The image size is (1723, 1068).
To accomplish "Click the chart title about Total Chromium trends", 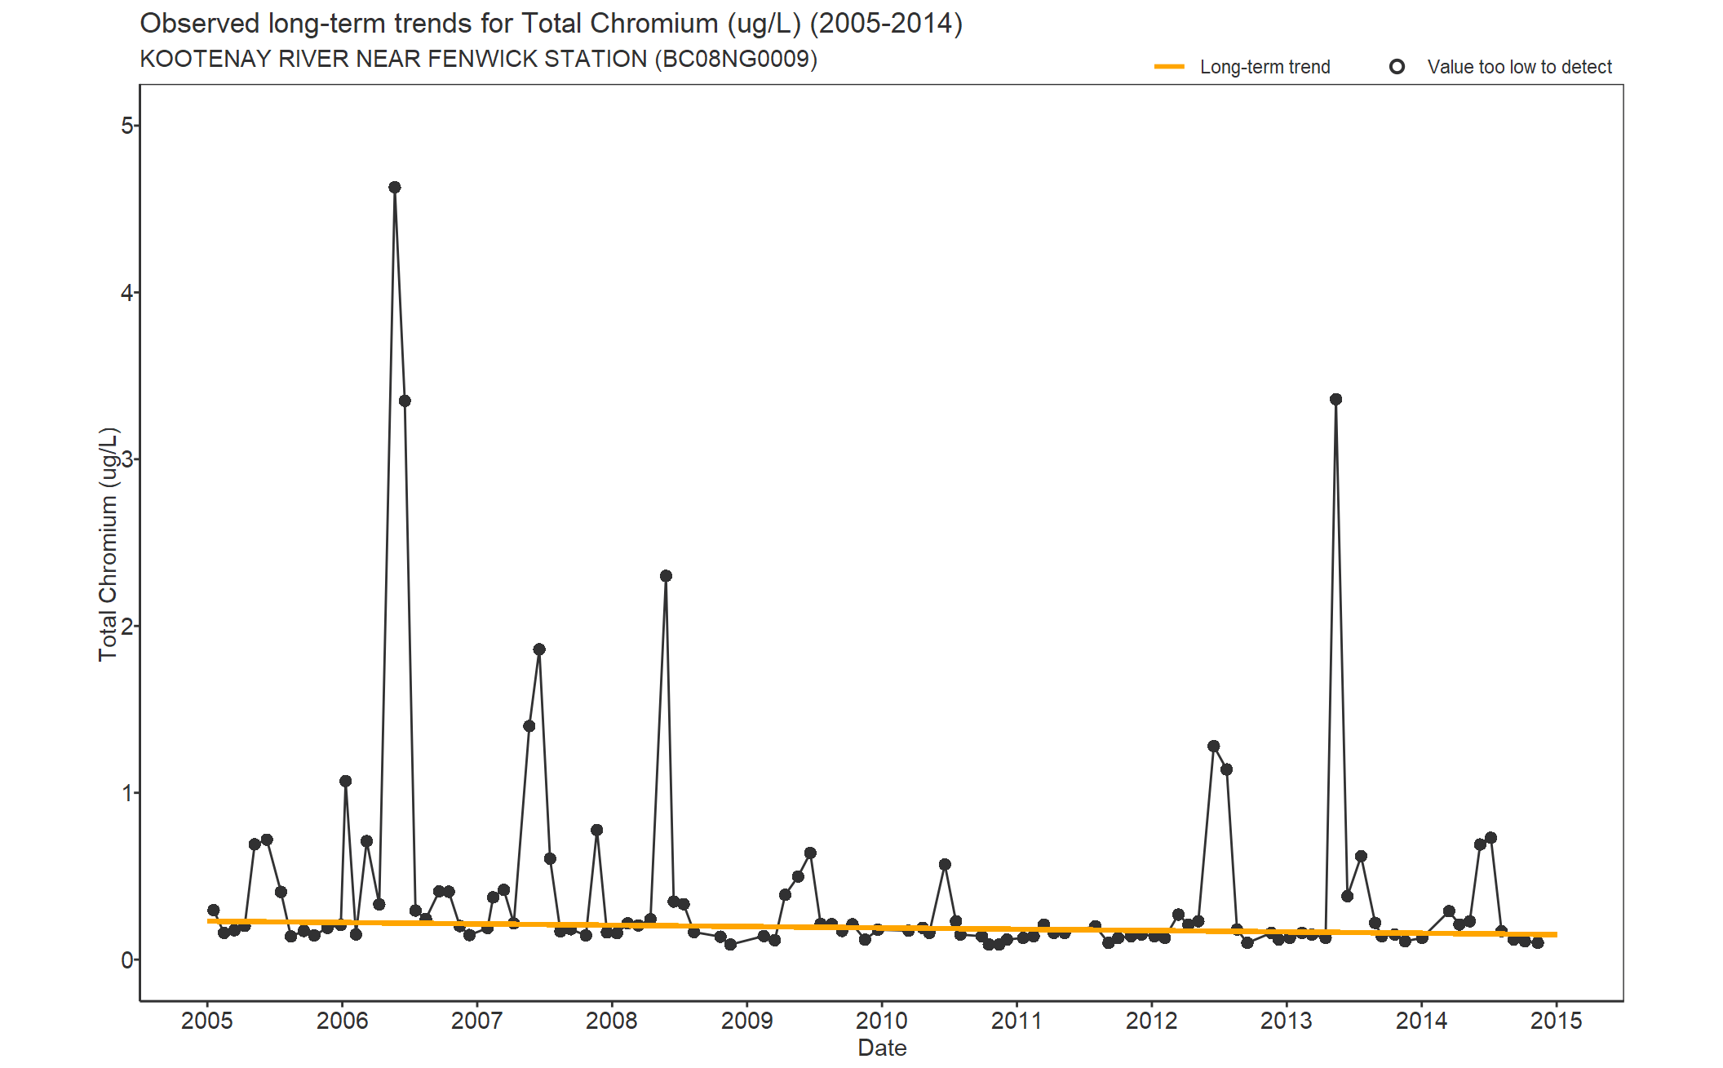I will pyautogui.click(x=551, y=24).
